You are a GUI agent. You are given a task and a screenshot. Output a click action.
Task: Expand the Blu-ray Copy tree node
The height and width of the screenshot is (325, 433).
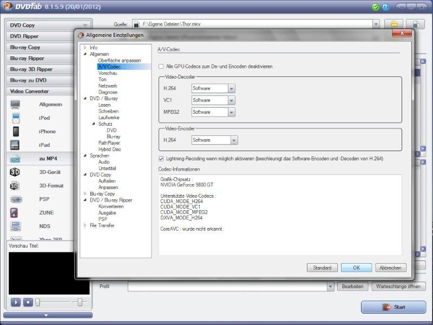[x=85, y=194]
